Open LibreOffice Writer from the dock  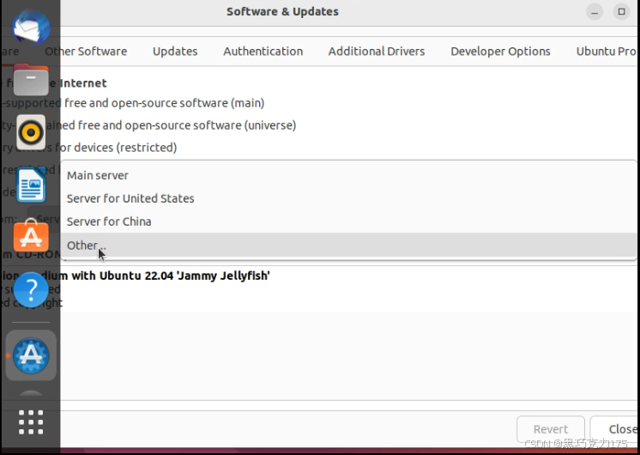coord(31,185)
